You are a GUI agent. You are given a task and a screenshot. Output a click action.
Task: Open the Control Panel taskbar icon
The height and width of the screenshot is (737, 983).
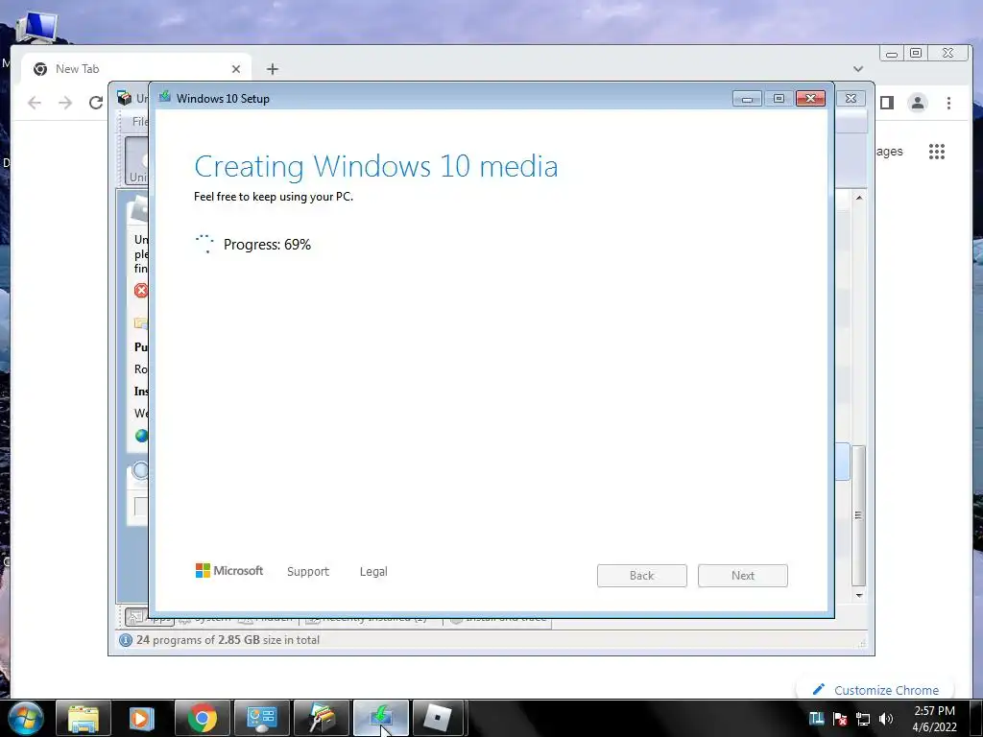click(x=261, y=718)
